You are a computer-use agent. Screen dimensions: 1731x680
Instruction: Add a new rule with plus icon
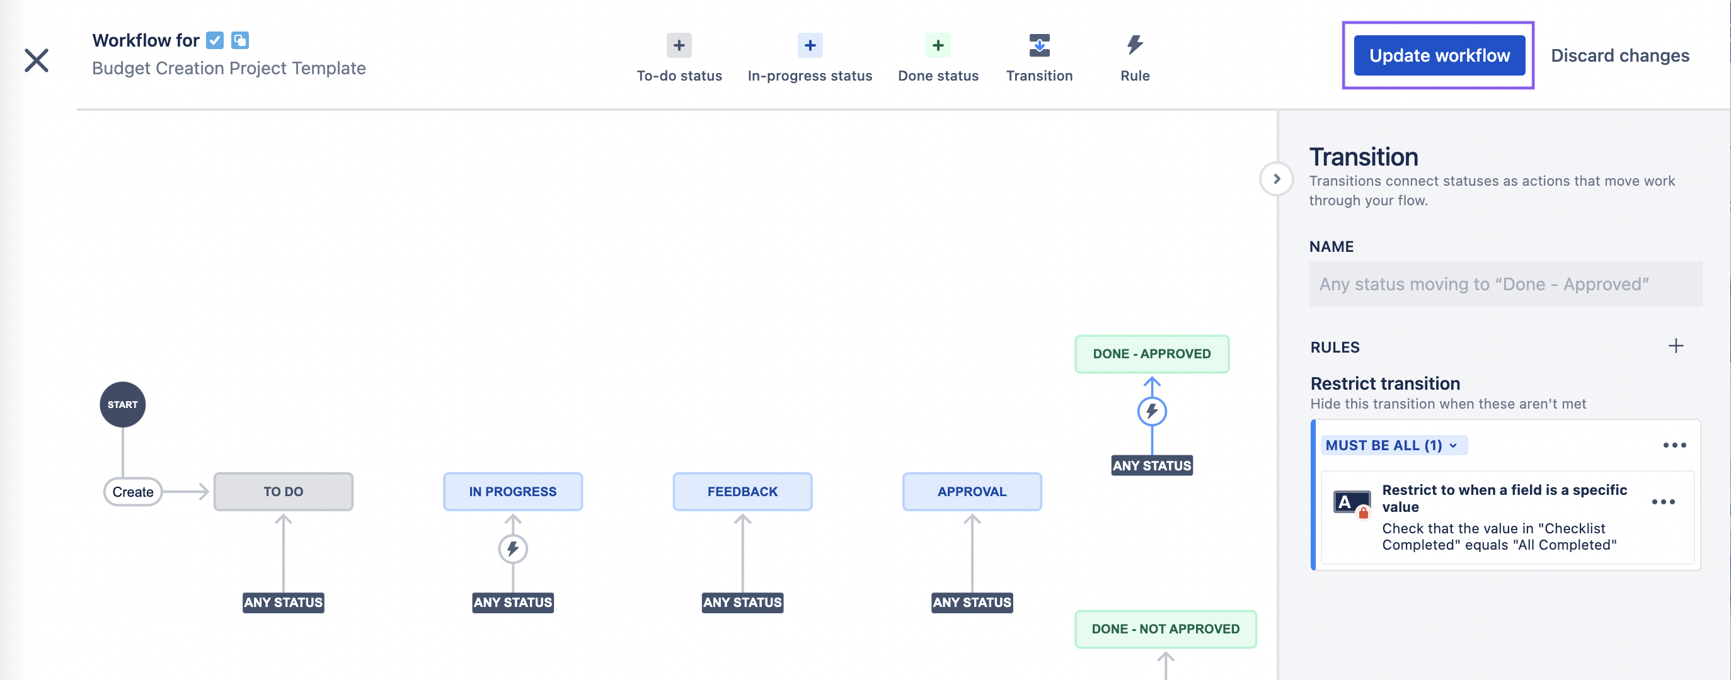pos(1675,346)
